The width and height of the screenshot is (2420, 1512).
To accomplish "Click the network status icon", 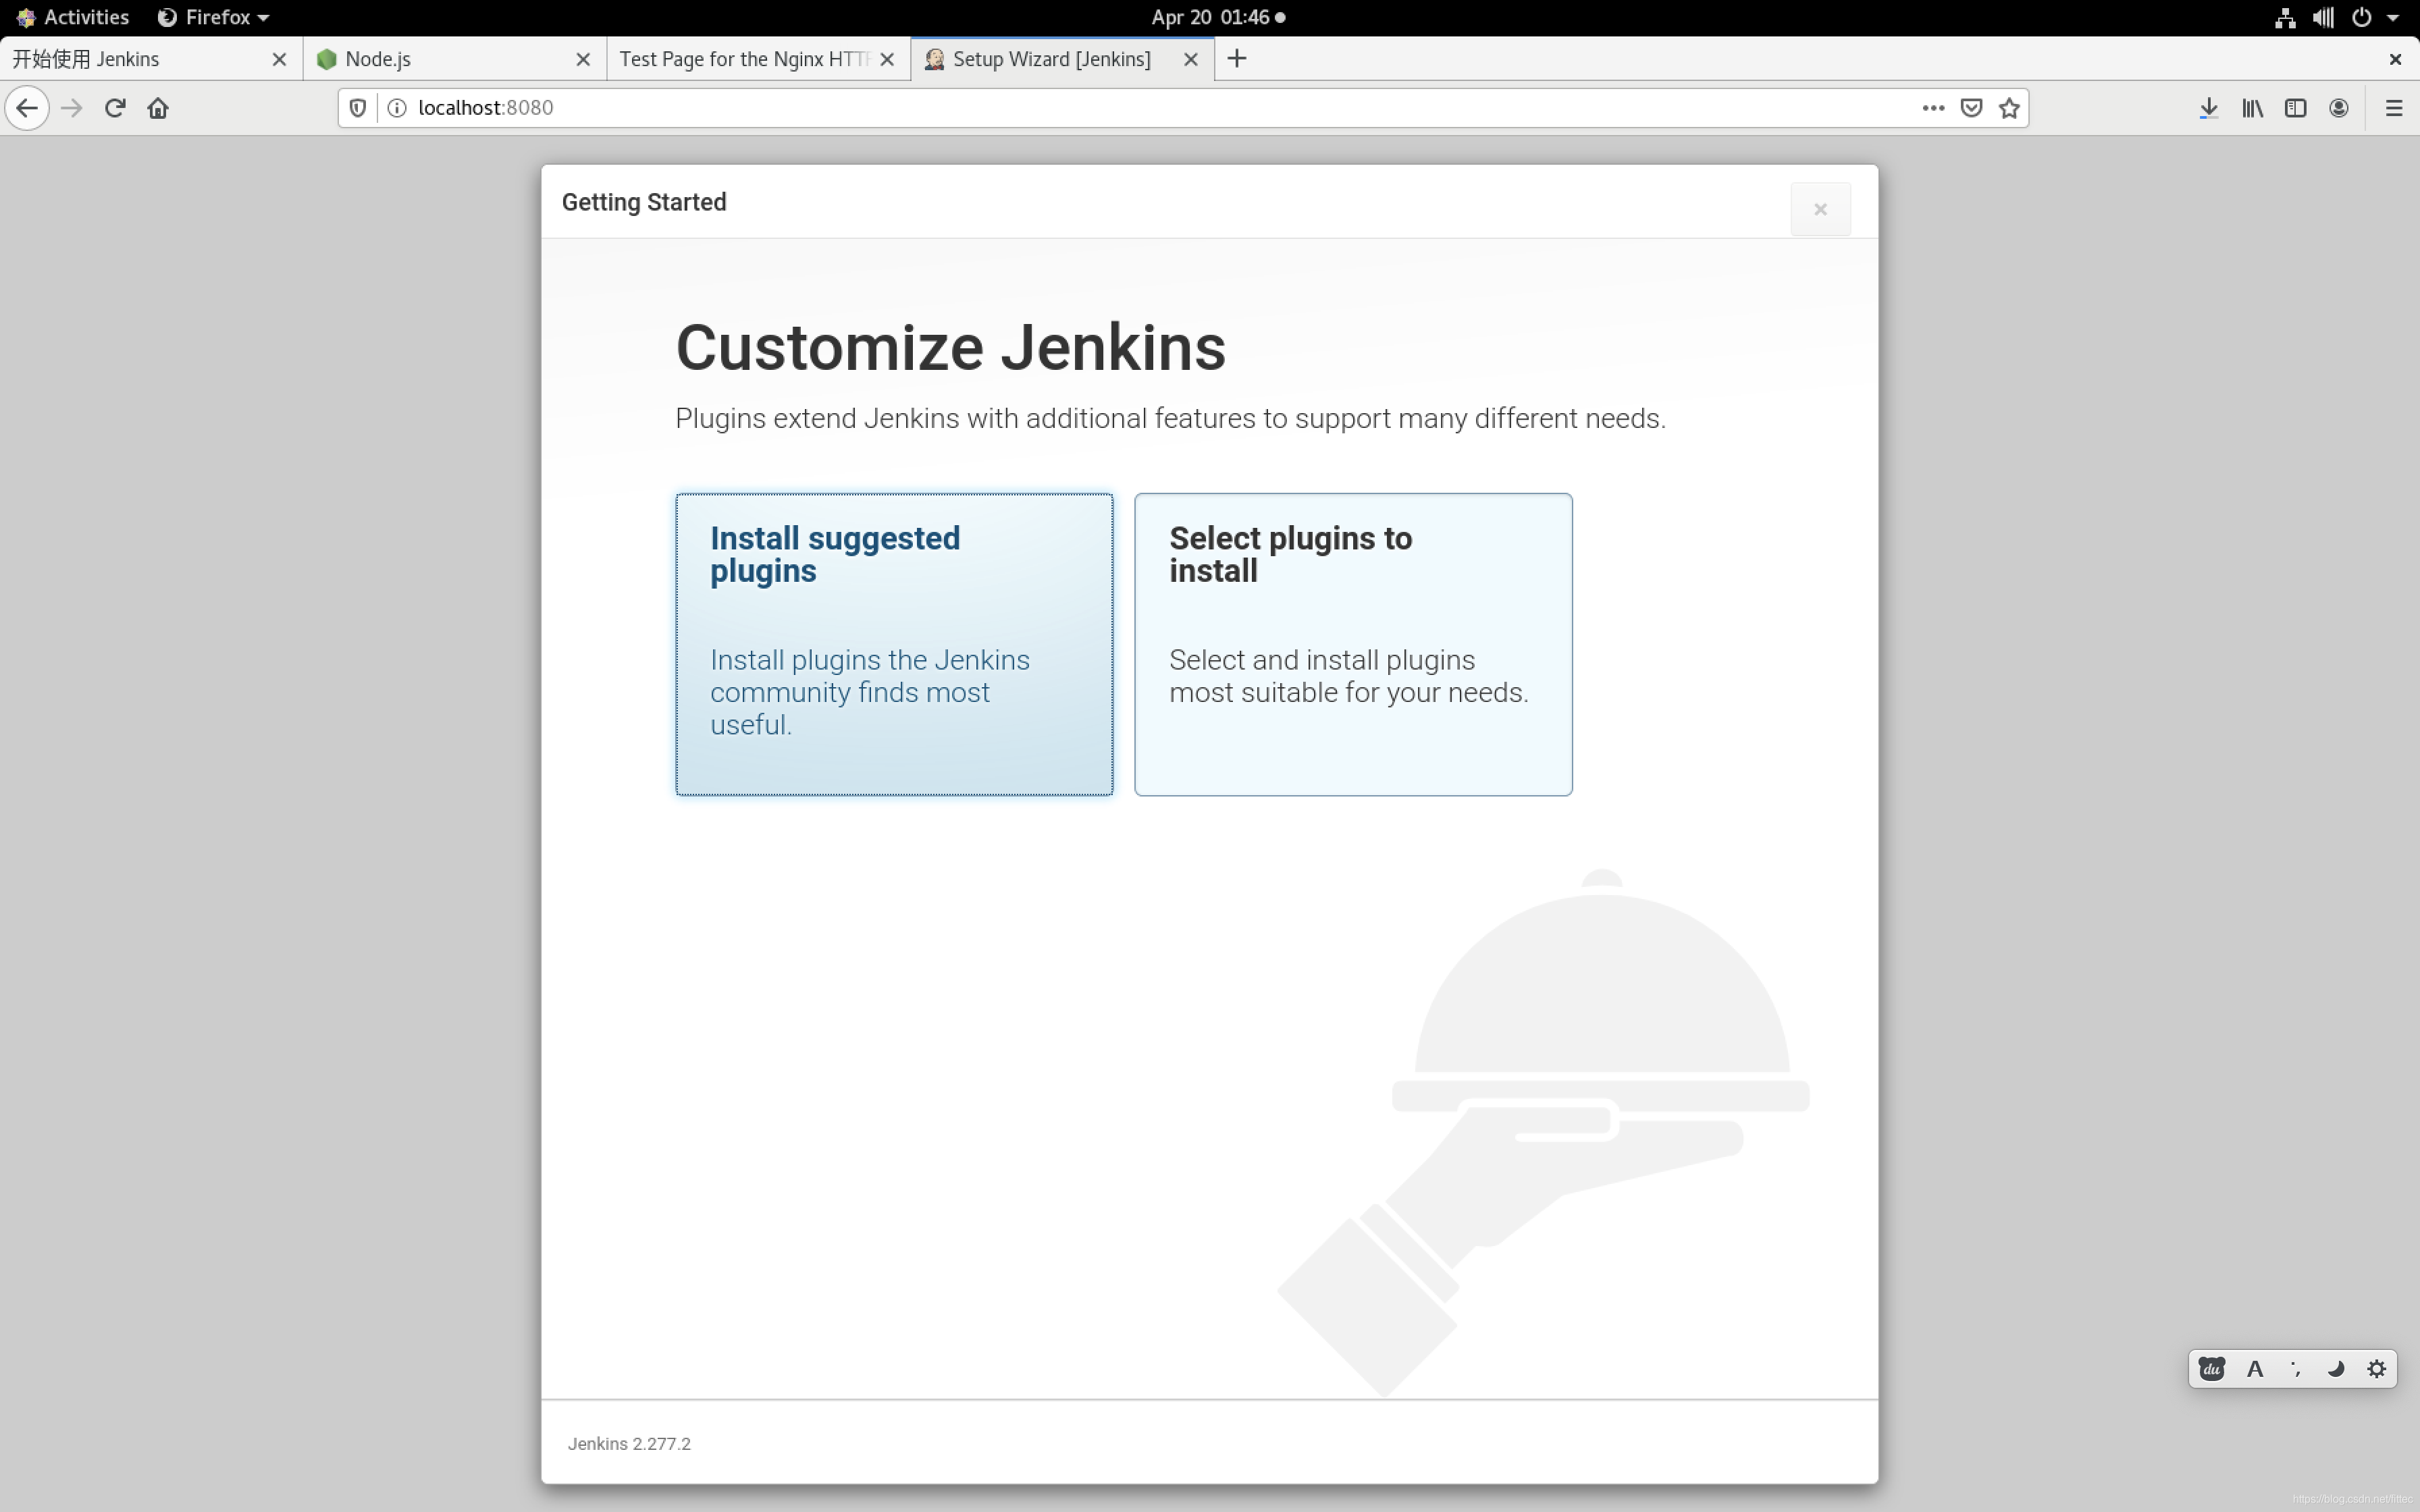I will (2285, 17).
